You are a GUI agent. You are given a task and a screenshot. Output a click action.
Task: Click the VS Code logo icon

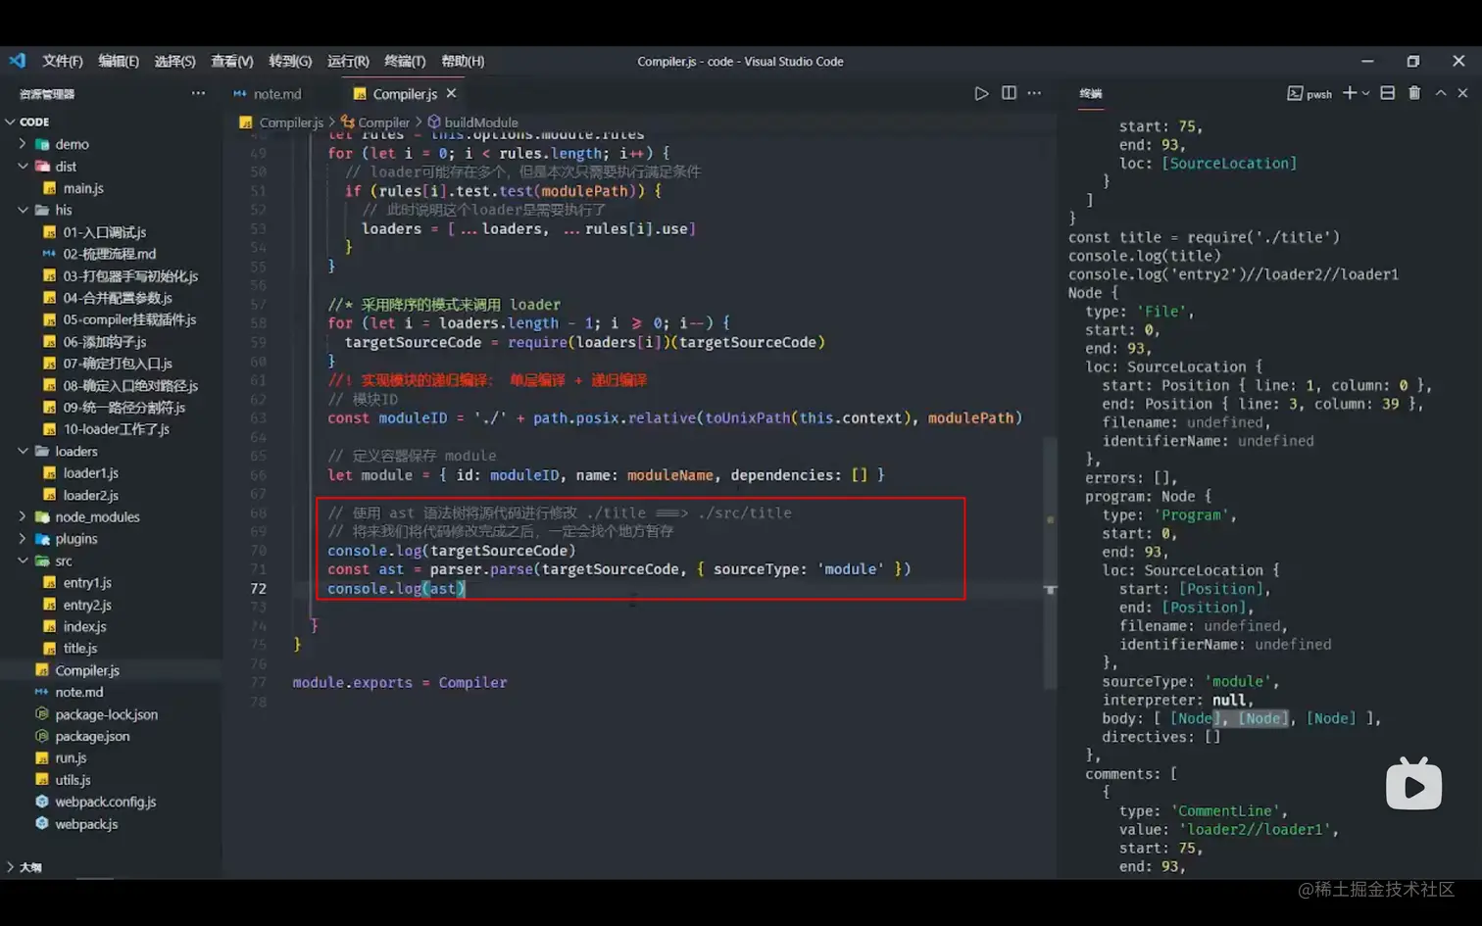18,61
